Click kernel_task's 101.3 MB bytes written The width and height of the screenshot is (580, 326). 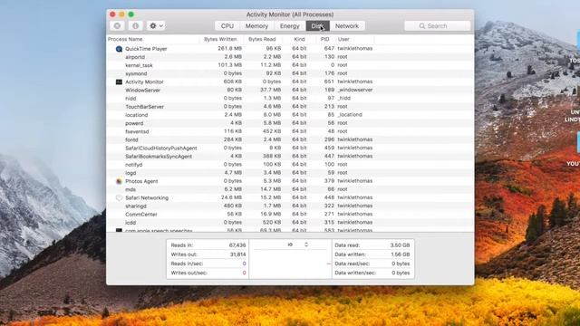point(229,65)
